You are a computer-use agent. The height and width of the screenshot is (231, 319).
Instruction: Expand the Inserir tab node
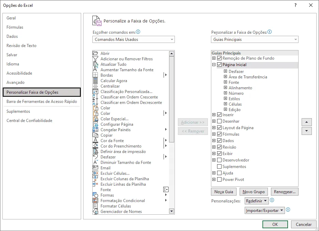[214, 115]
